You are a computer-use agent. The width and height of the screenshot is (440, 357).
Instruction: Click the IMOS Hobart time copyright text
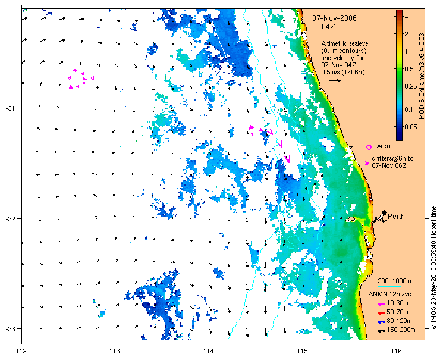tap(434, 268)
